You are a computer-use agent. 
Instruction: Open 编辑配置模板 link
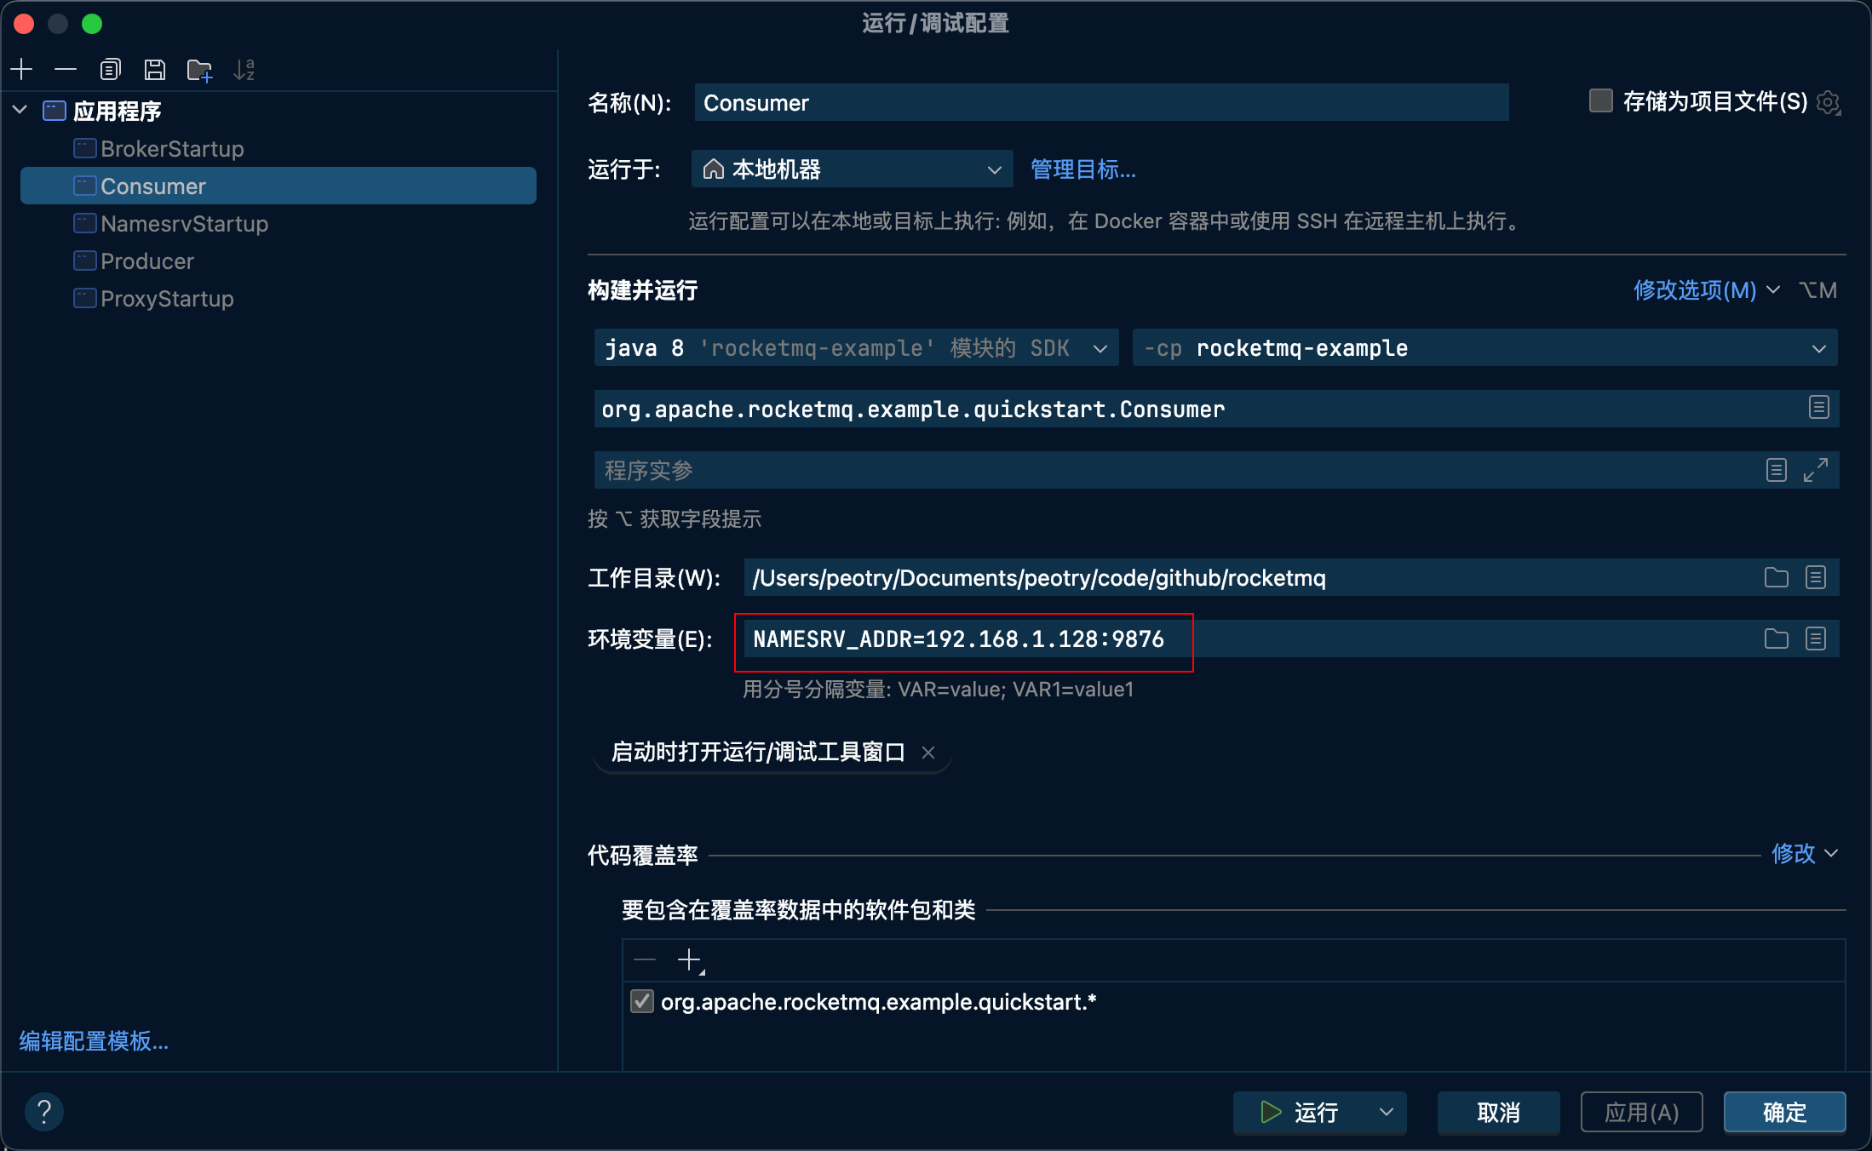(94, 1040)
